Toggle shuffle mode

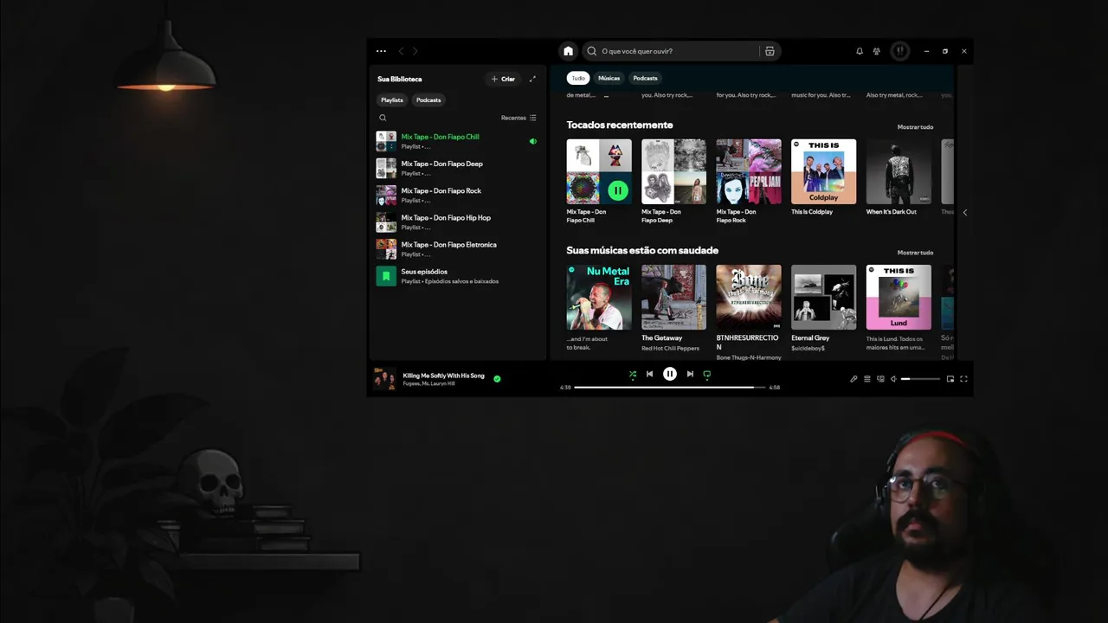pos(632,374)
